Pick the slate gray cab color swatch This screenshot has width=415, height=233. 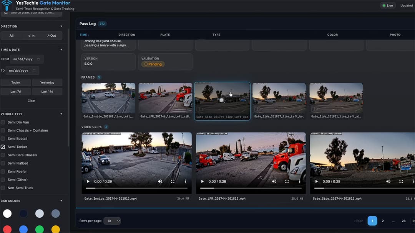(56, 213)
